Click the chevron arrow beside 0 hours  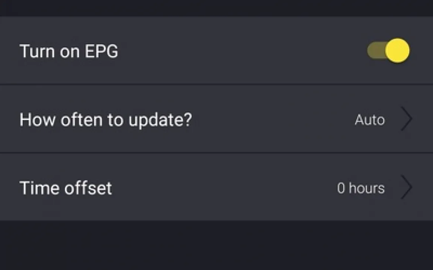coord(406,187)
